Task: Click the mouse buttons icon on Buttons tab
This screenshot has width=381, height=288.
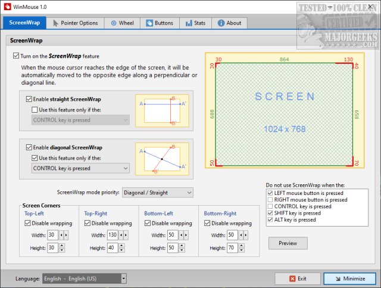Action: (x=149, y=23)
